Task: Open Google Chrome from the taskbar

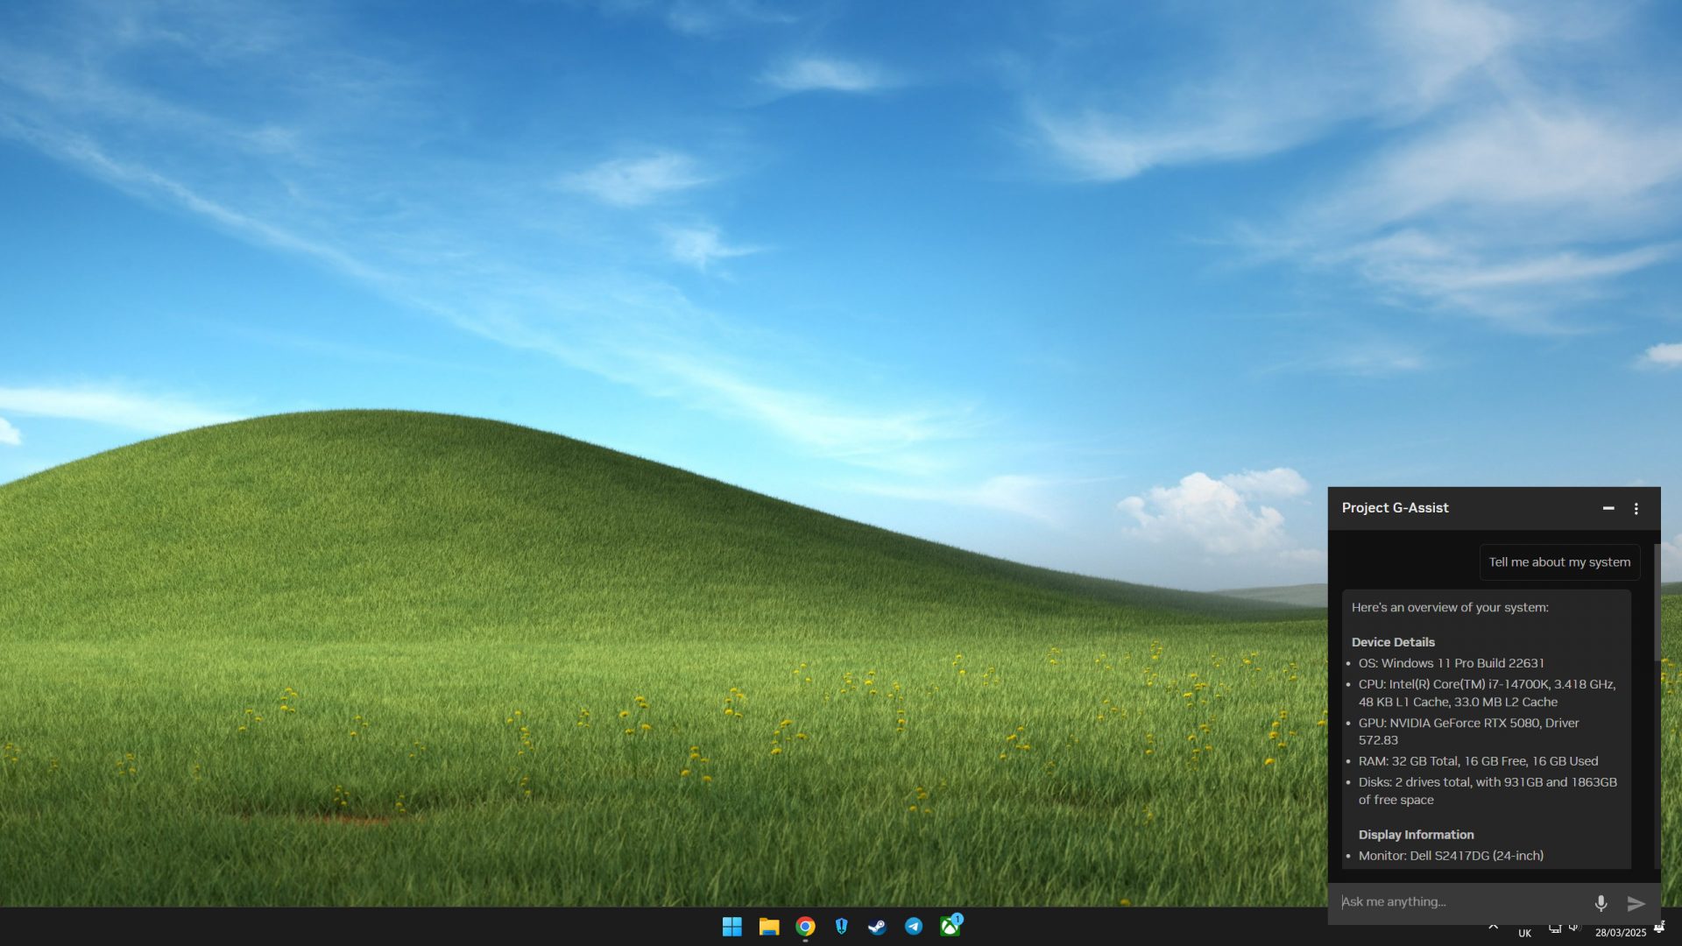Action: pyautogui.click(x=805, y=927)
